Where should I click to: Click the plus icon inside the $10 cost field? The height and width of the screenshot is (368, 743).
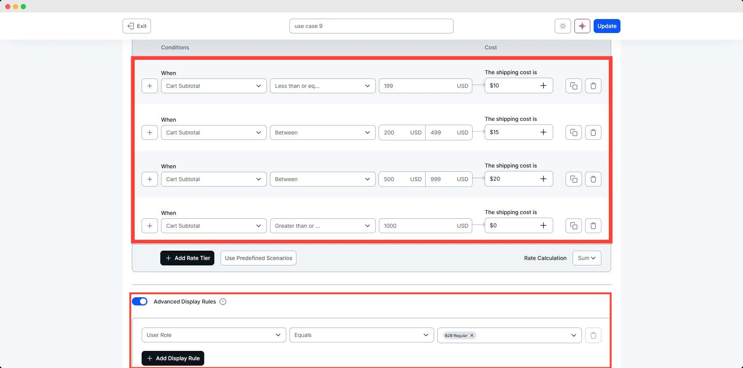click(x=543, y=85)
